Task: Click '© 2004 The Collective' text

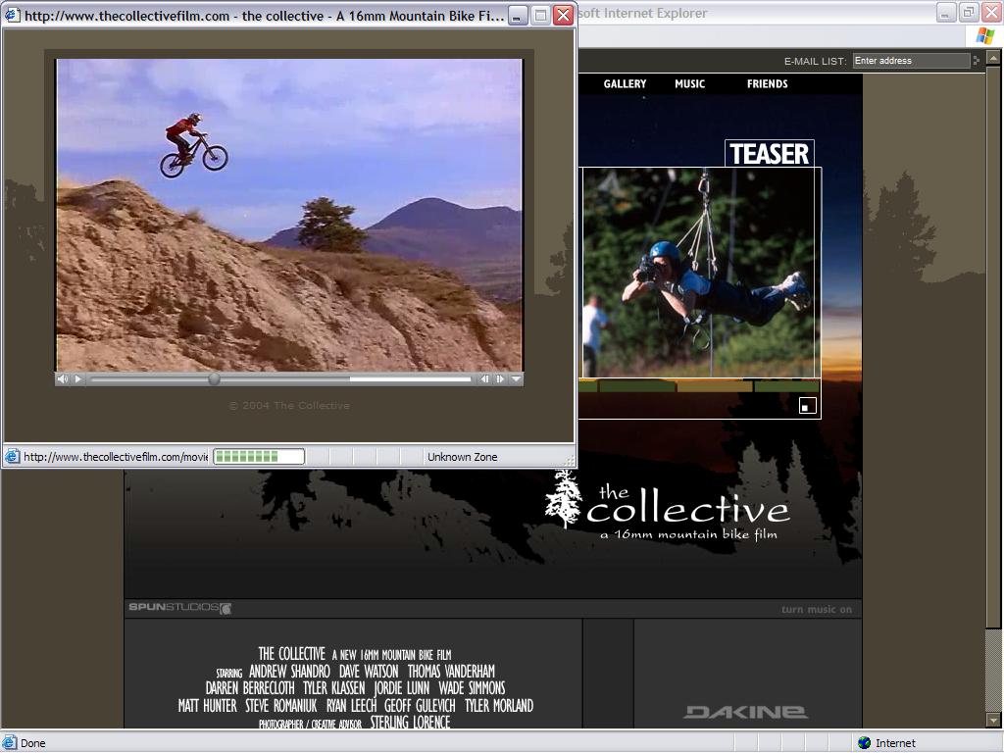Action: 289,405
